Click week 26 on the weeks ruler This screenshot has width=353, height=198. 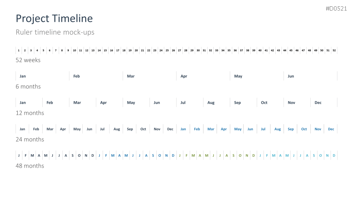(x=174, y=51)
